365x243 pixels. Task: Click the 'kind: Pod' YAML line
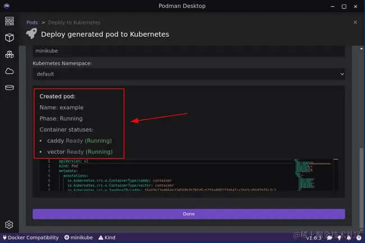pos(68,166)
